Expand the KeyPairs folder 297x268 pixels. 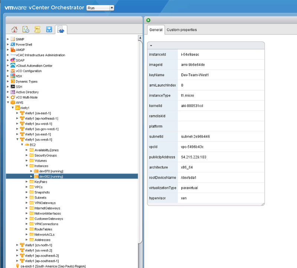coord(27,182)
